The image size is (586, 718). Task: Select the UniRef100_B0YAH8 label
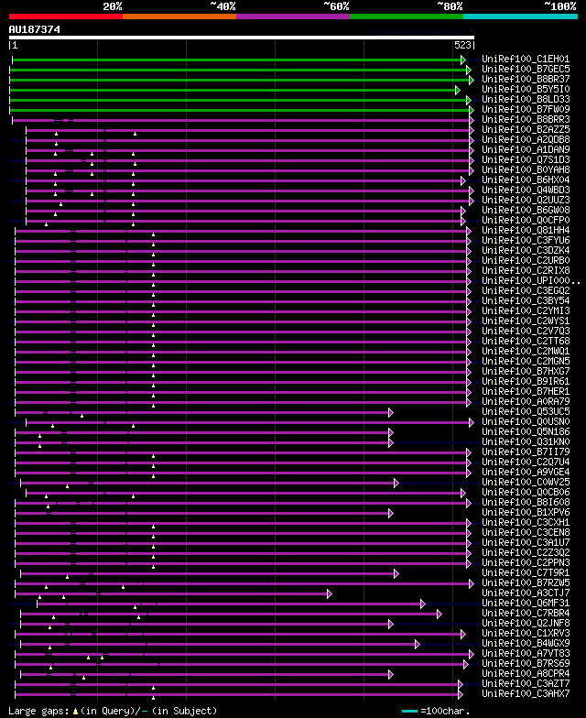point(526,170)
